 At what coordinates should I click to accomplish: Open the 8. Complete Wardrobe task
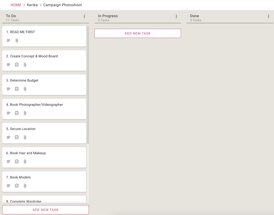click(44, 199)
